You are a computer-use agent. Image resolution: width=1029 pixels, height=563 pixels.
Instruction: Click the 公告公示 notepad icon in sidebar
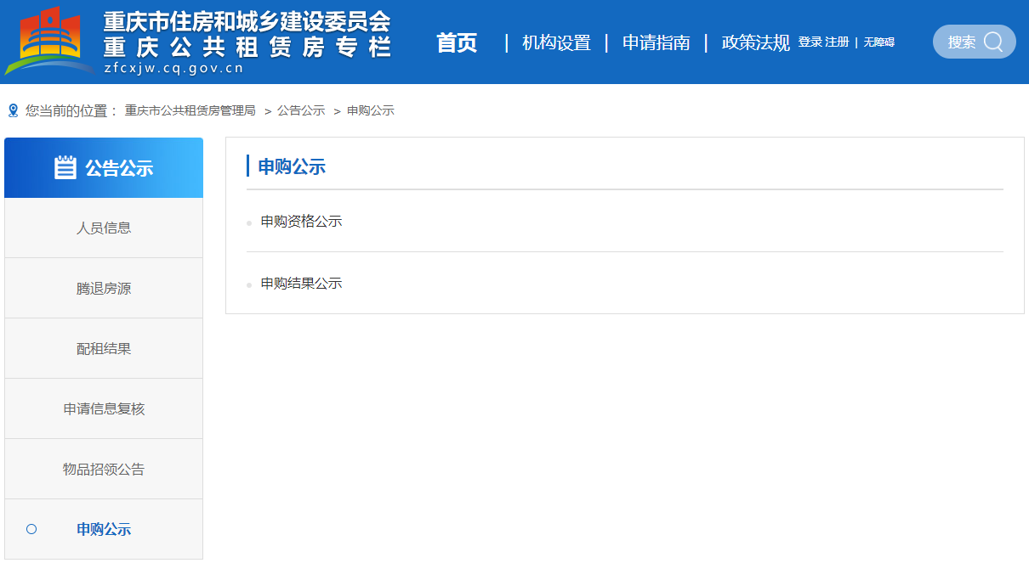[65, 167]
